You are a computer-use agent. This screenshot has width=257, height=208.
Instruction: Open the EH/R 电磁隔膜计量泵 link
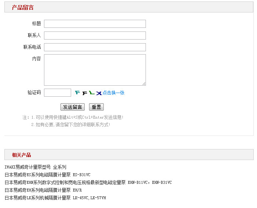coord(43,190)
